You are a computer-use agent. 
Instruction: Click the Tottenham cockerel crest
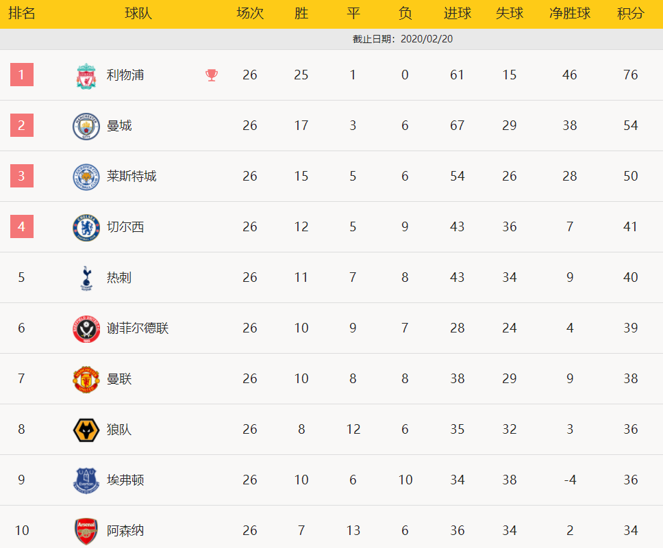87,278
